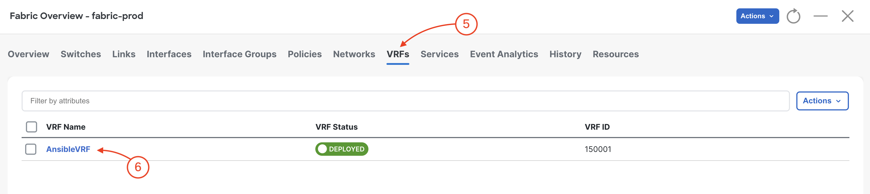Refresh the fabric overview

(x=793, y=16)
